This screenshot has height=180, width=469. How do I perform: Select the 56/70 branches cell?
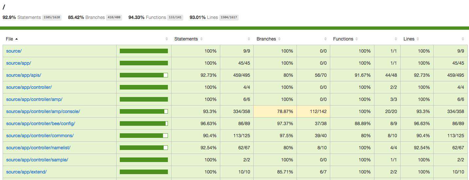click(313, 75)
